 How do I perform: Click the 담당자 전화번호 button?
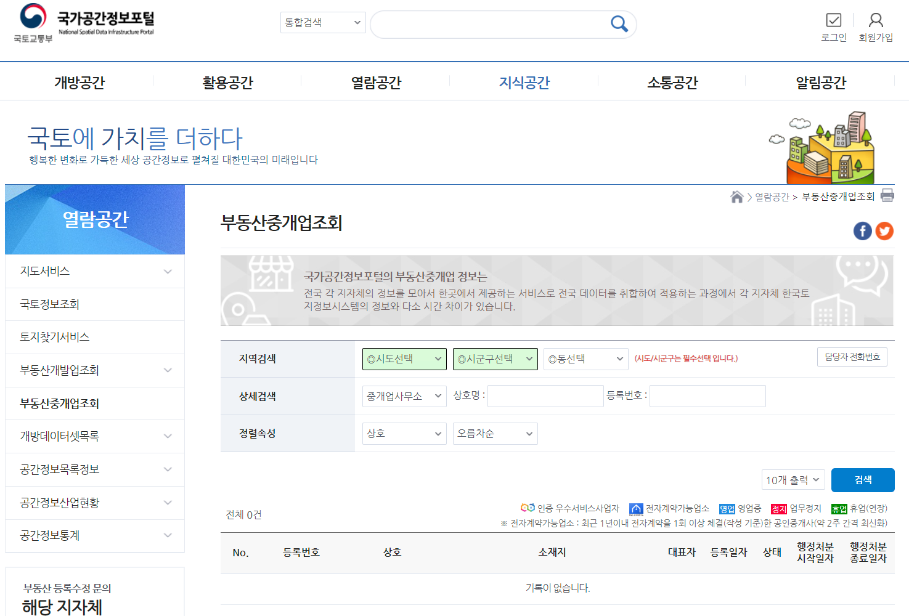coord(853,357)
